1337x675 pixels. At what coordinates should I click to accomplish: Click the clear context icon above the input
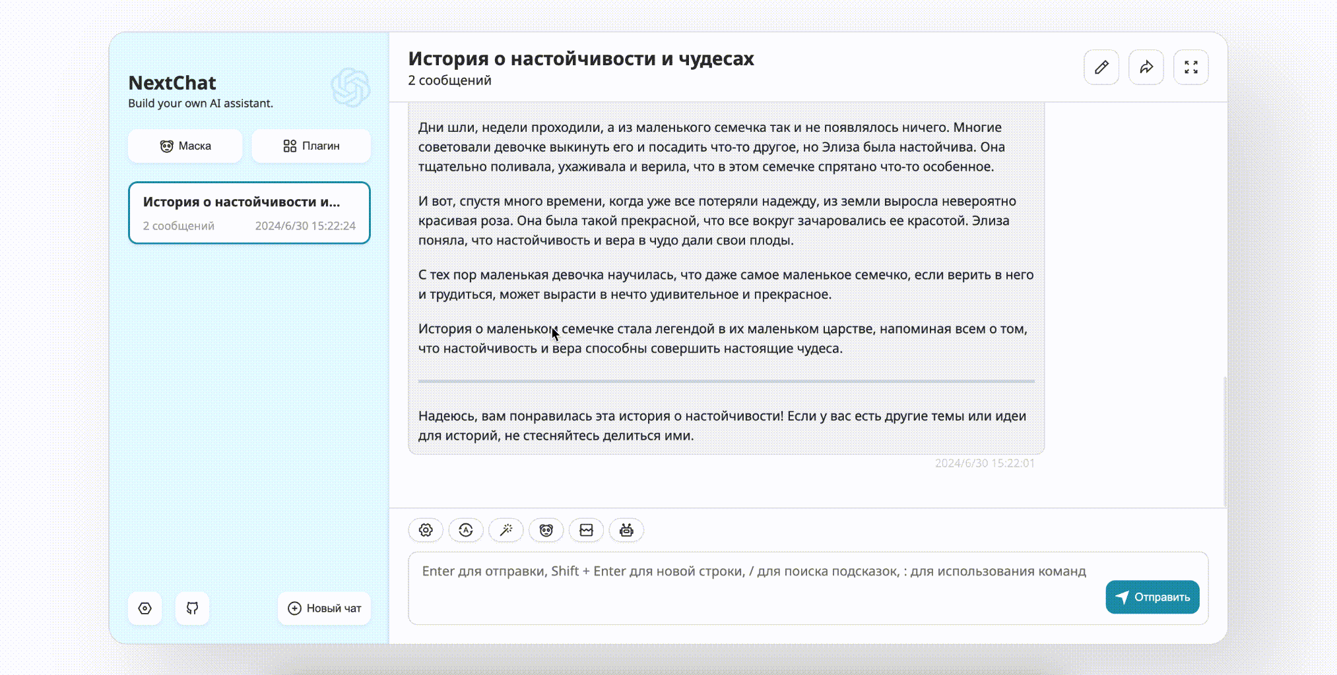pos(587,530)
